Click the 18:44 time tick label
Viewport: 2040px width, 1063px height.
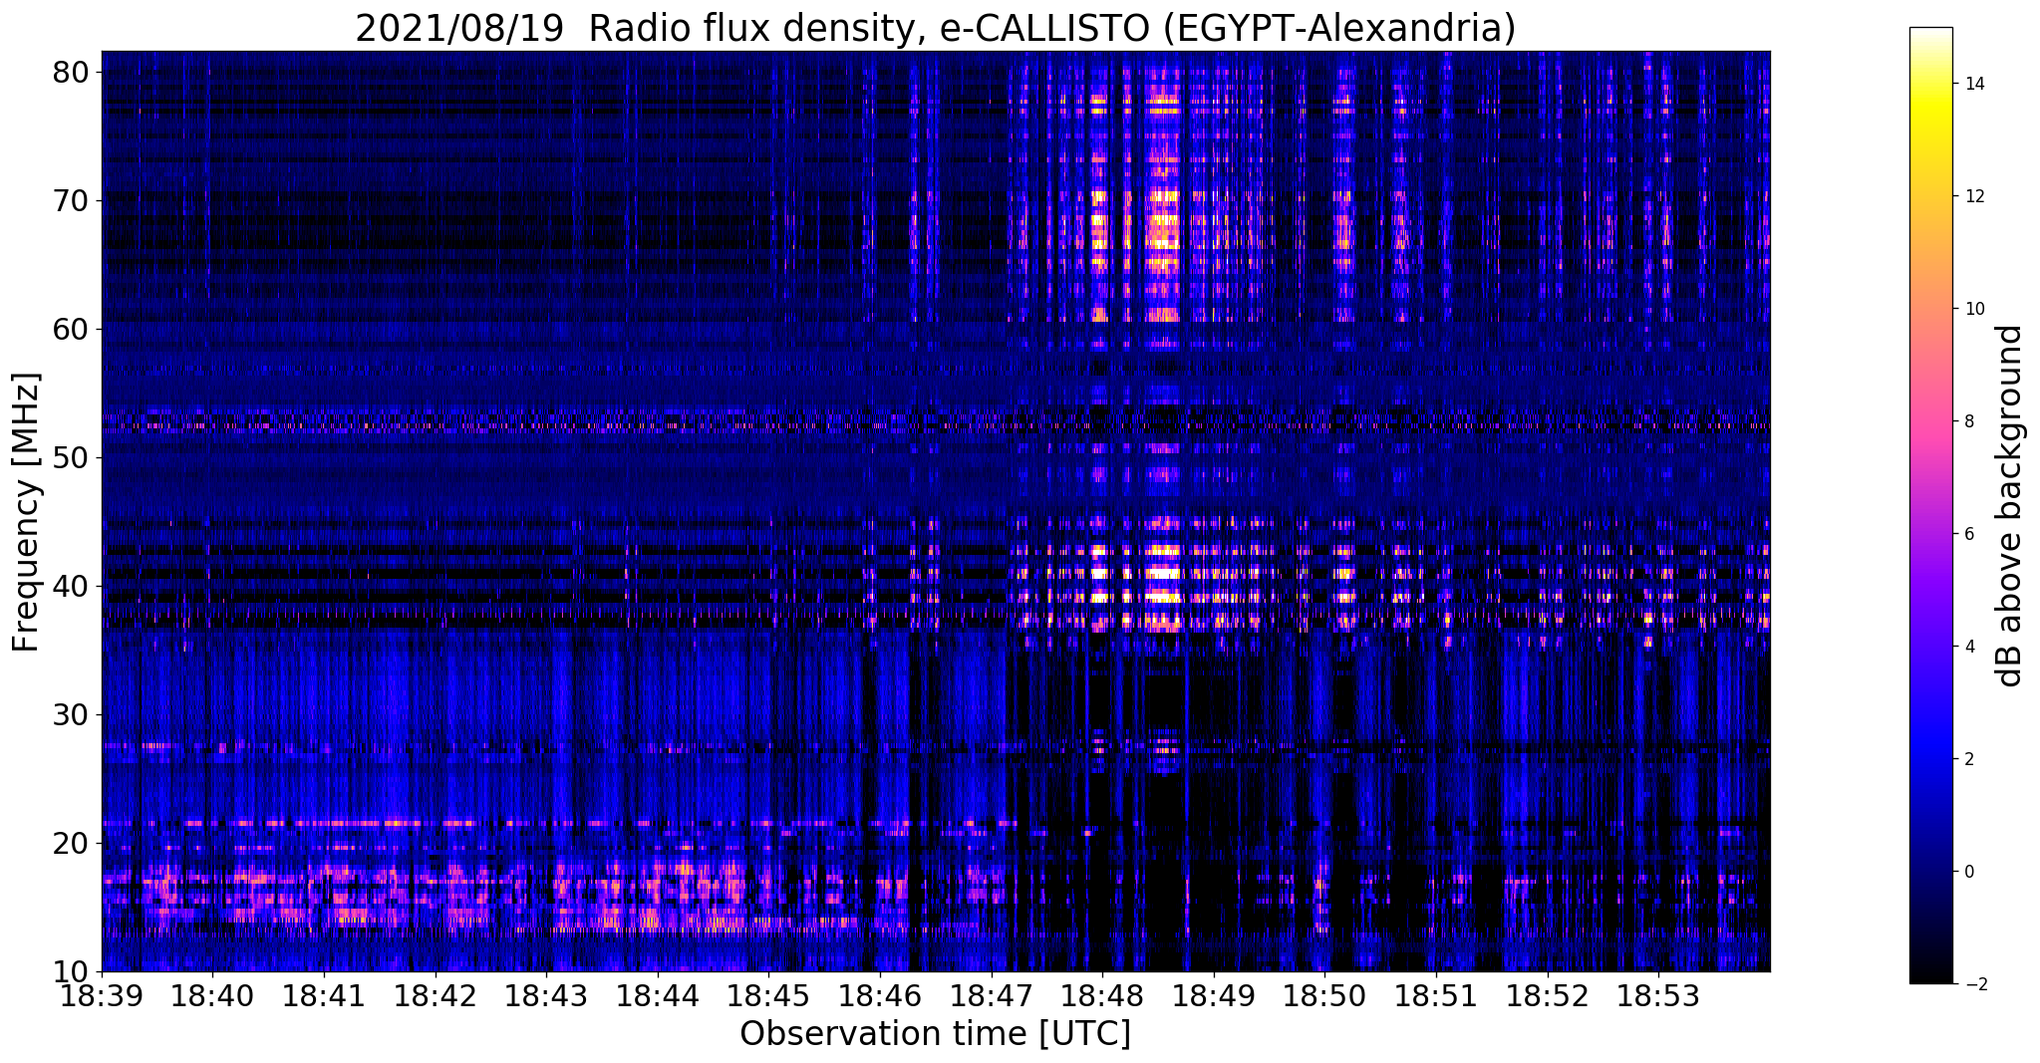pyautogui.click(x=658, y=995)
